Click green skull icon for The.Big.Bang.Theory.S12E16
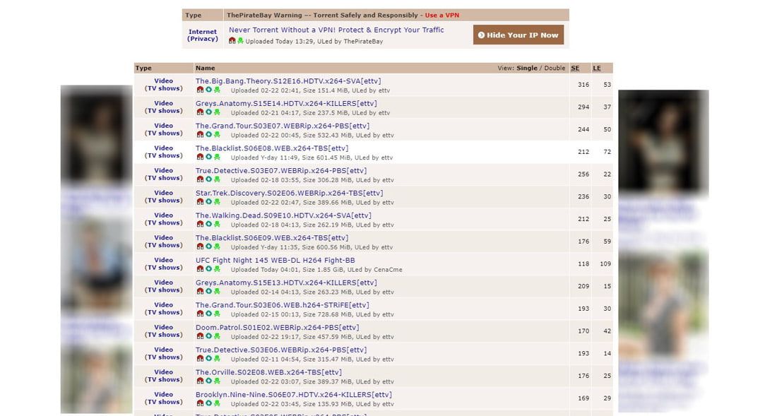 tap(217, 90)
